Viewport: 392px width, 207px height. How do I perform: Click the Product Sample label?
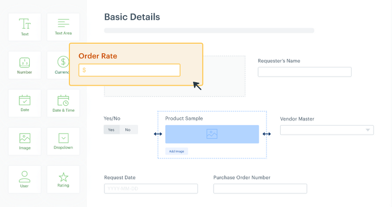tap(184, 118)
